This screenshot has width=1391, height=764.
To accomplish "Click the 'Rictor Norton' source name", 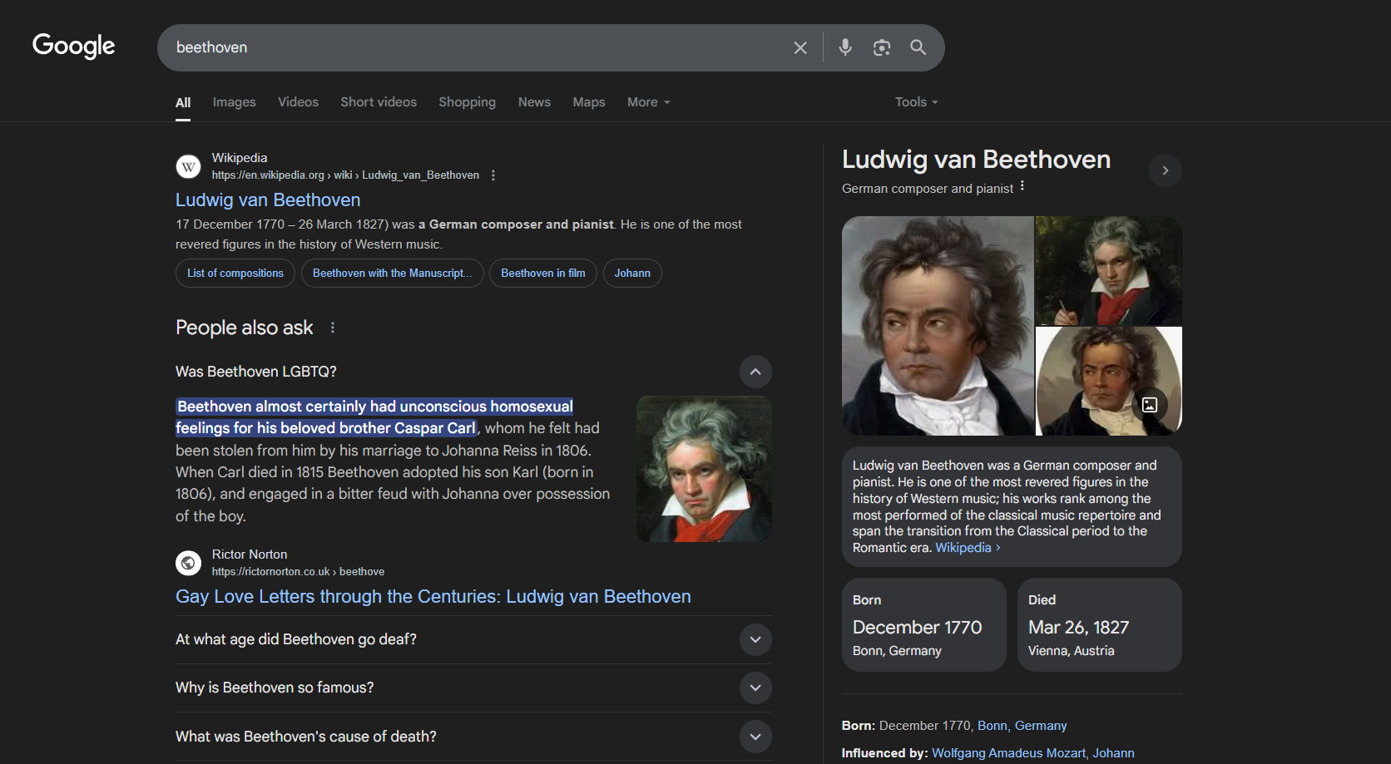I will [x=250, y=555].
